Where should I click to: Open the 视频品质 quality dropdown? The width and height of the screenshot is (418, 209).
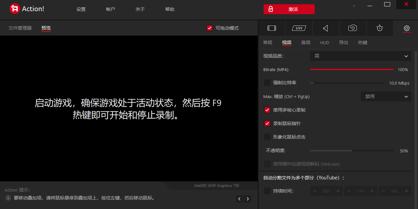[360, 56]
